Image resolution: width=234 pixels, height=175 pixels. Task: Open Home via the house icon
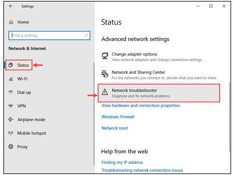[x=11, y=22]
